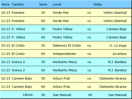Click the U. La Vega visitor cell
The height and width of the screenshot is (99, 132).
pyautogui.click(x=118, y=46)
